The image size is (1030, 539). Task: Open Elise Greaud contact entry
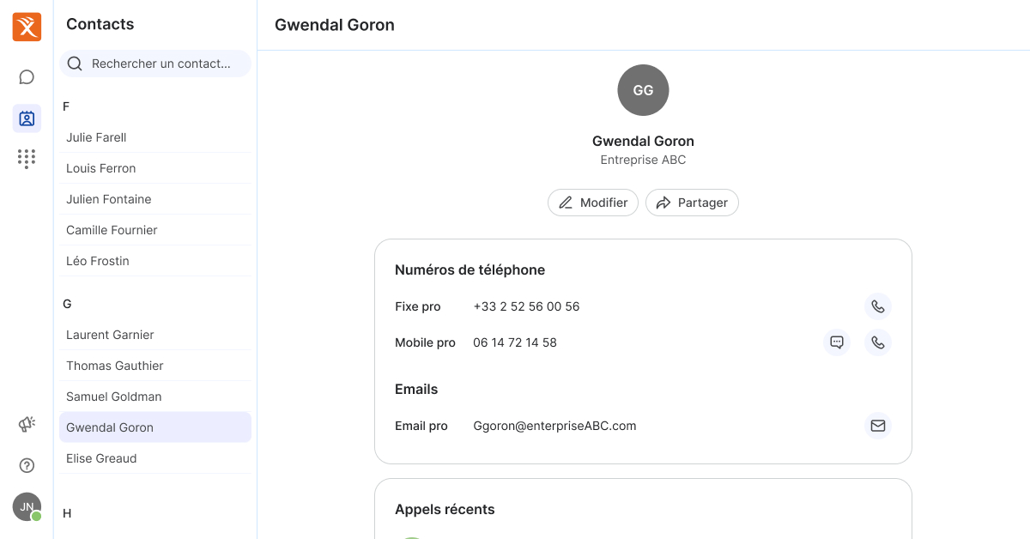pyautogui.click(x=101, y=458)
